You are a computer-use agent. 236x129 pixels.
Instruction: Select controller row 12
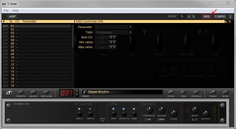(40, 65)
